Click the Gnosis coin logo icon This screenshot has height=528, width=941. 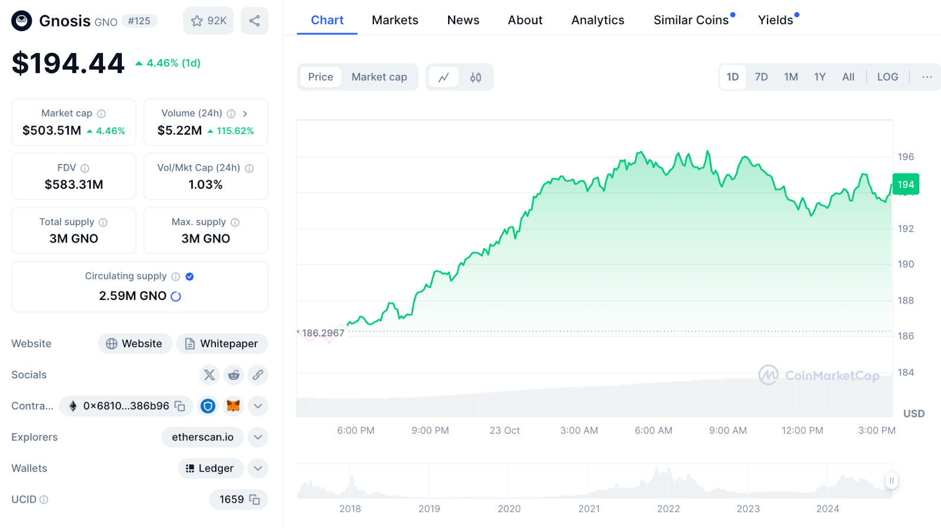coord(22,21)
